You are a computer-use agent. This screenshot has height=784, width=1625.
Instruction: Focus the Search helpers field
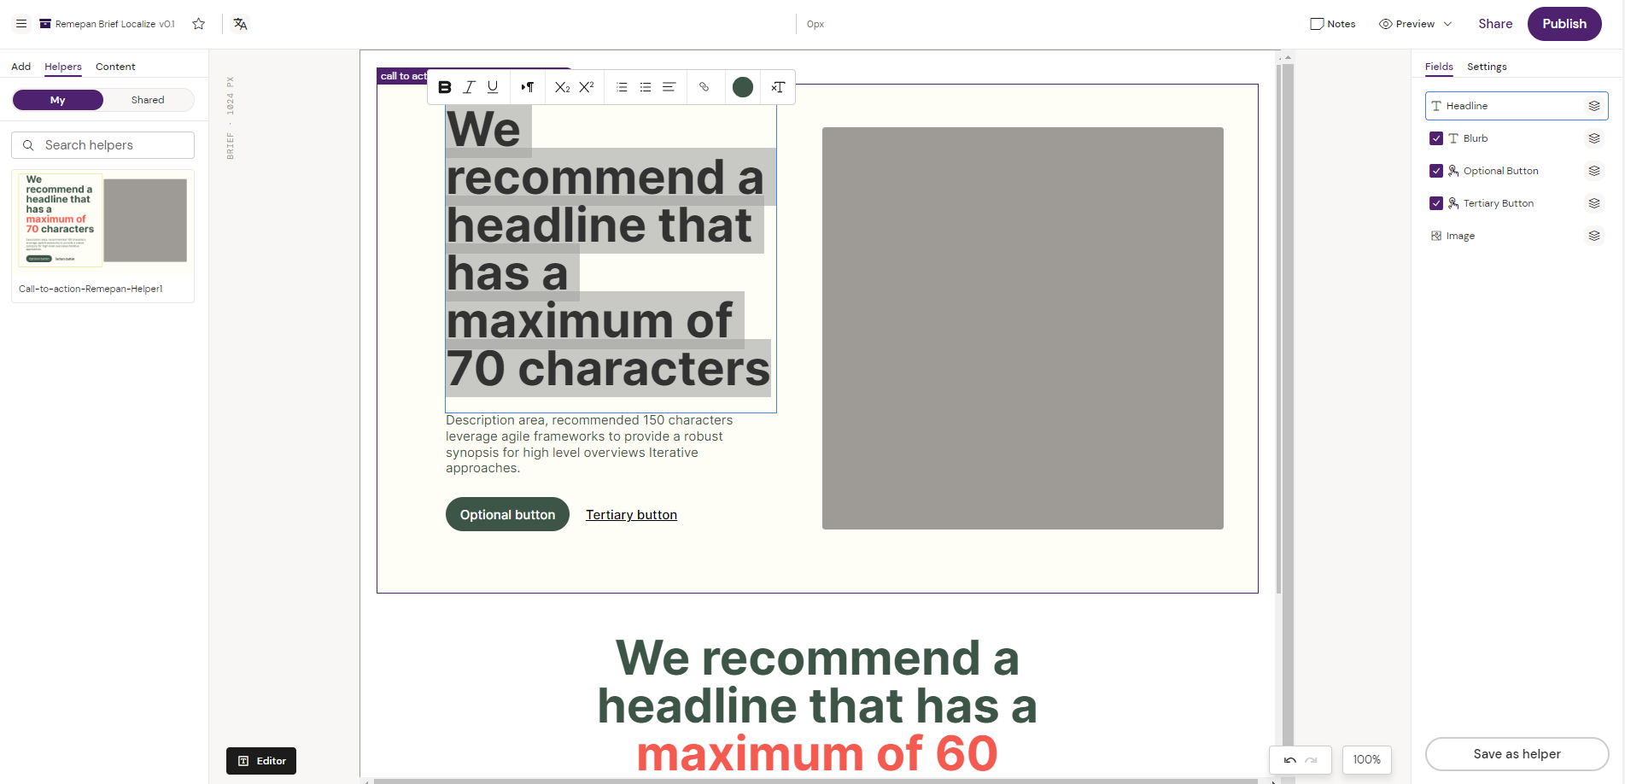(102, 145)
